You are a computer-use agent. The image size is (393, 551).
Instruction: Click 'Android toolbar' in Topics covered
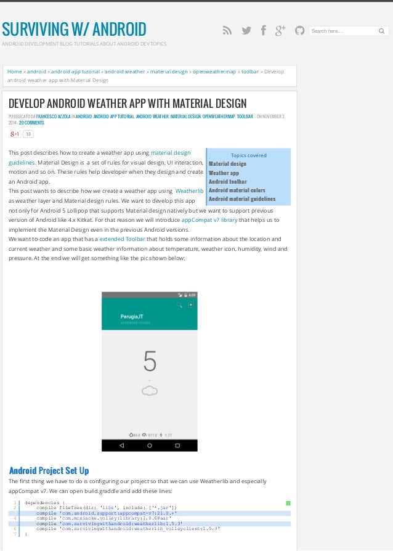(x=227, y=181)
